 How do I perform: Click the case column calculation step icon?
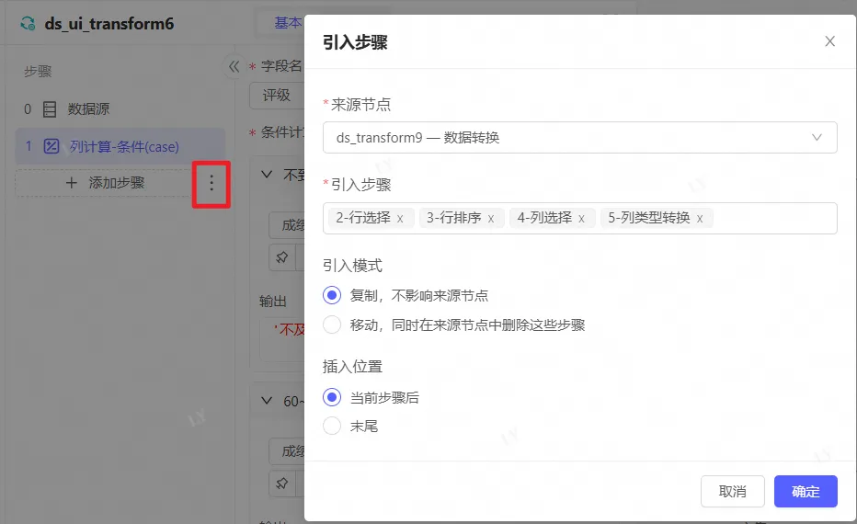click(51, 146)
